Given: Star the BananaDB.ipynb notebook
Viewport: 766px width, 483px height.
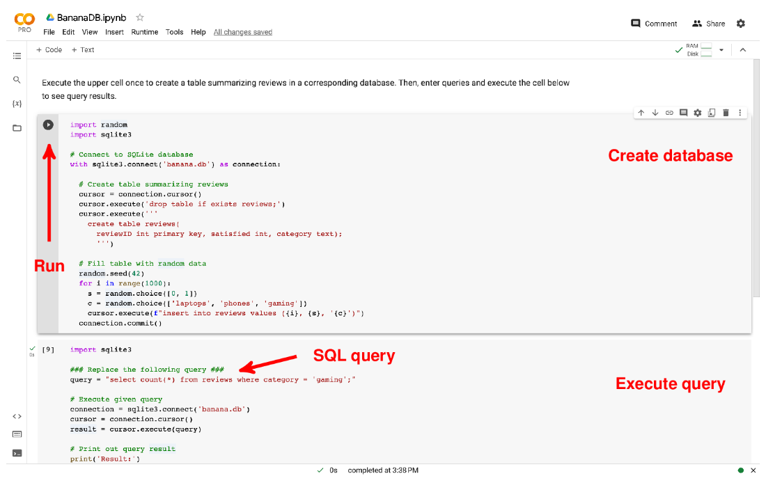Looking at the screenshot, I should pyautogui.click(x=140, y=17).
